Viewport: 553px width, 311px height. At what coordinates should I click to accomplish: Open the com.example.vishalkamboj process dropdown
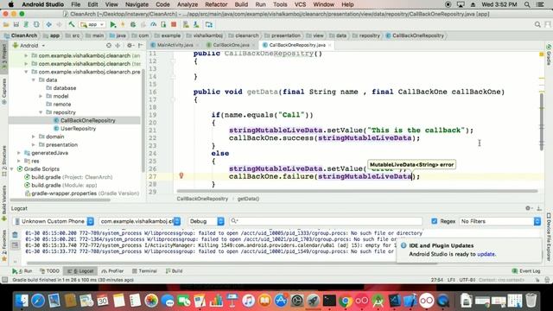[x=140, y=221]
